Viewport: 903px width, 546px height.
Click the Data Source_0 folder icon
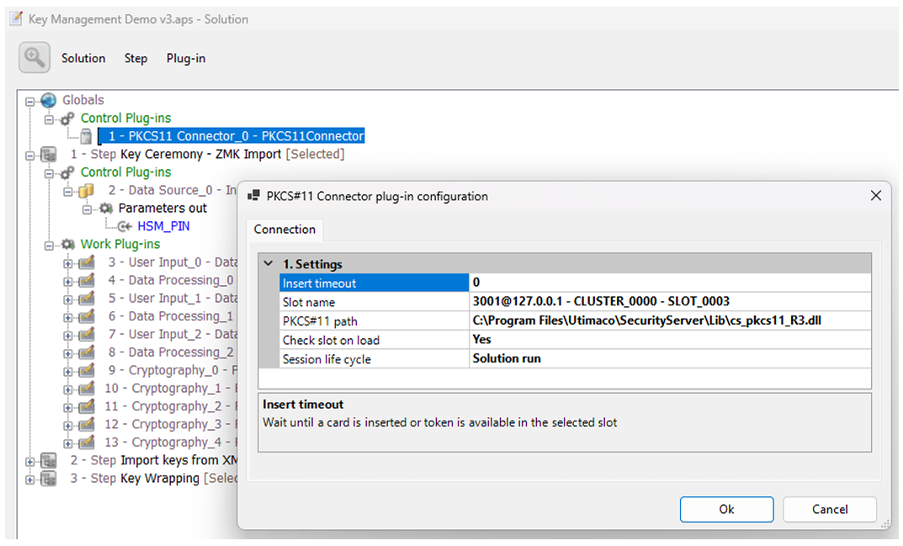87,191
